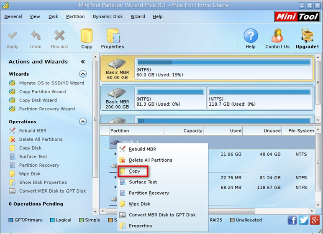Select the Basic MBR 60.00 GB disk icon
Screen dimensions: 323x234
[x=117, y=64]
